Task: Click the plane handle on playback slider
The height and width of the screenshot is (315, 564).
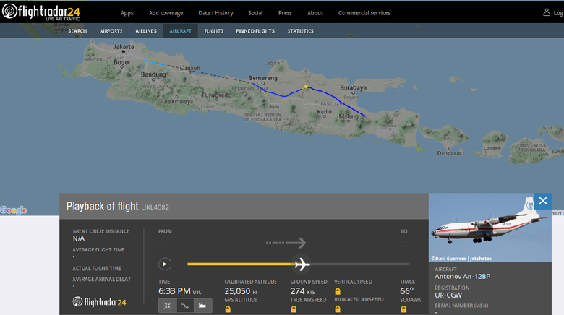Action: pyautogui.click(x=301, y=264)
